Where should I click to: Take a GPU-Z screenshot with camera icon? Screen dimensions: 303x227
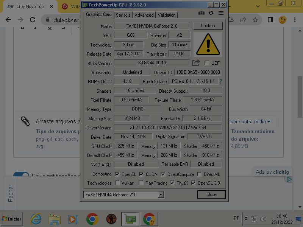[201, 13]
